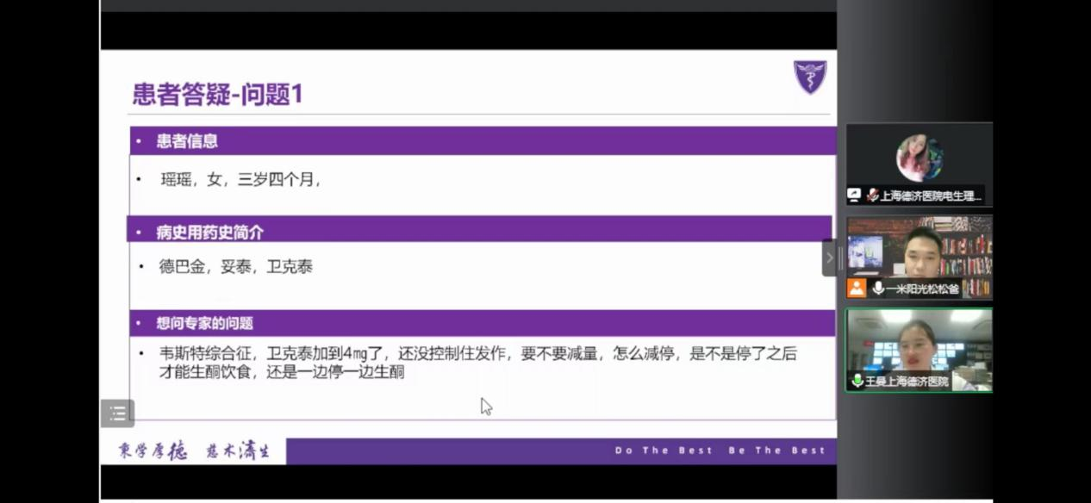Click the 上海德济医院电生理 name label

pos(930,196)
